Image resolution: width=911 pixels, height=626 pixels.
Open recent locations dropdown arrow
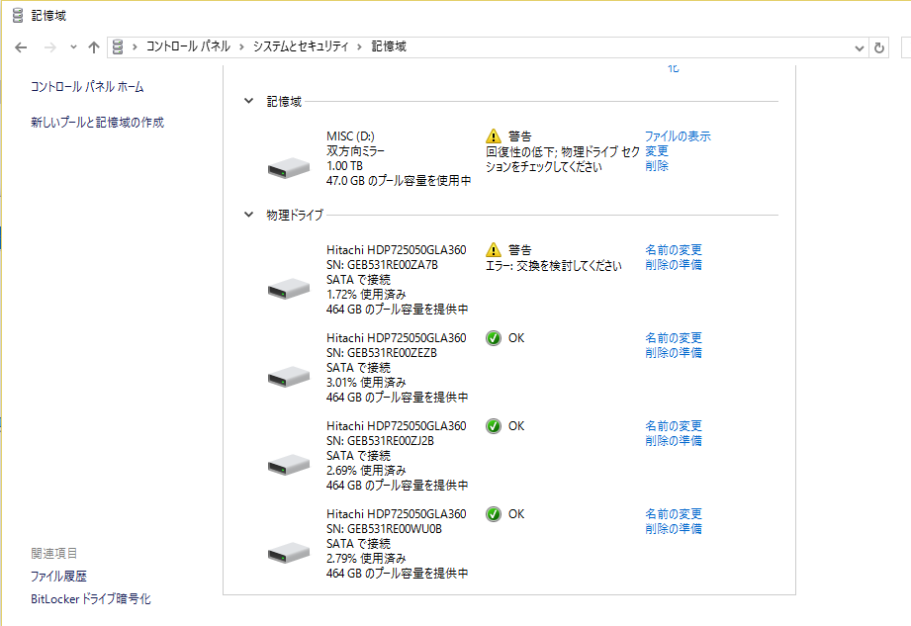pyautogui.click(x=73, y=47)
